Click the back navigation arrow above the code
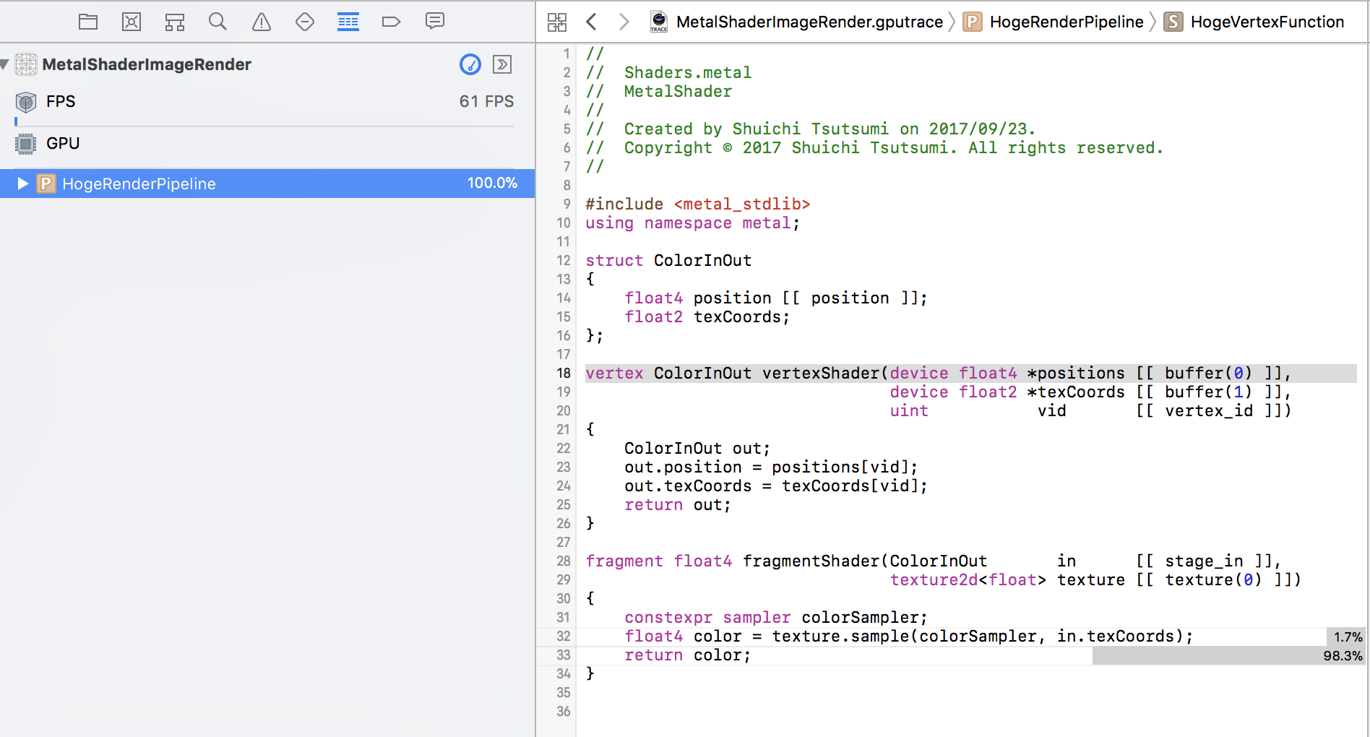Viewport: 1370px width, 737px height. [x=591, y=22]
